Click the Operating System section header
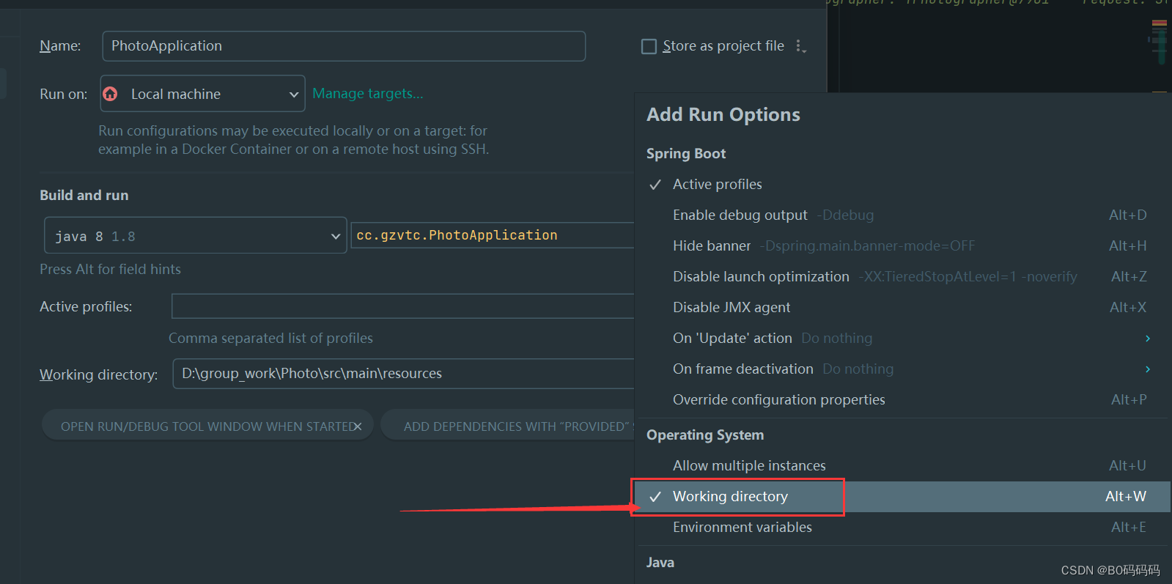The width and height of the screenshot is (1172, 584). tap(705, 435)
